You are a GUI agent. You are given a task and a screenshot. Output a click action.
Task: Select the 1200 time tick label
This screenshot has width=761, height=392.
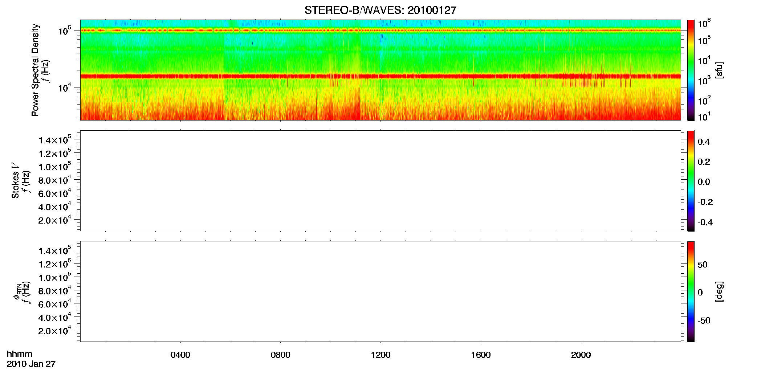click(x=380, y=355)
